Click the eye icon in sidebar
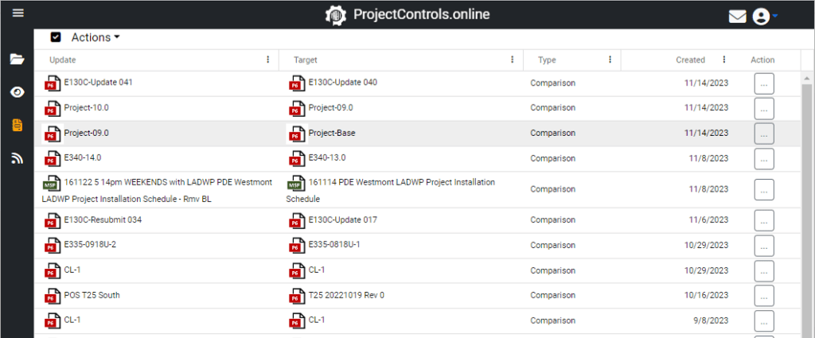The width and height of the screenshot is (815, 338). (18, 91)
